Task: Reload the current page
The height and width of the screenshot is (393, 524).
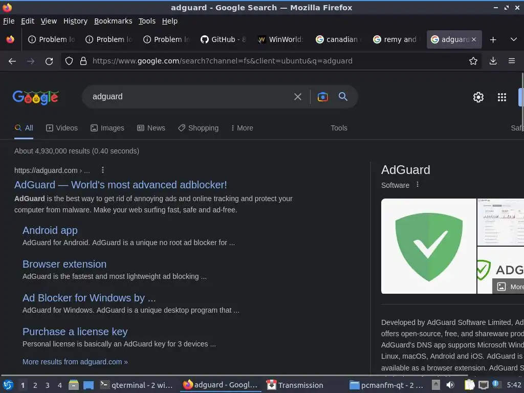Action: pos(49,61)
